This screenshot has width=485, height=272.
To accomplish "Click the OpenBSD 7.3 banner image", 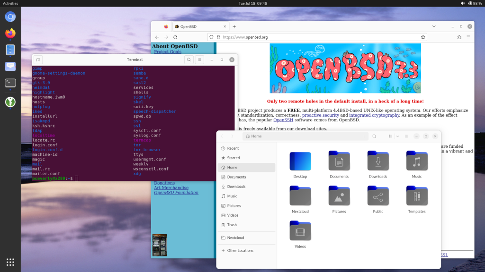I will pos(345,68).
